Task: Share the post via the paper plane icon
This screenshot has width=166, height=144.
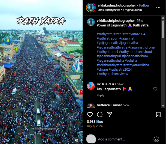Action: point(110,114)
